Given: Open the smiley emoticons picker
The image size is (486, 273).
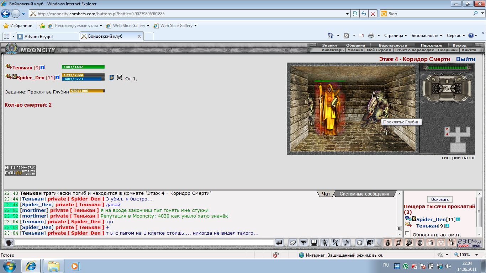Looking at the screenshot, I should [x=359, y=243].
